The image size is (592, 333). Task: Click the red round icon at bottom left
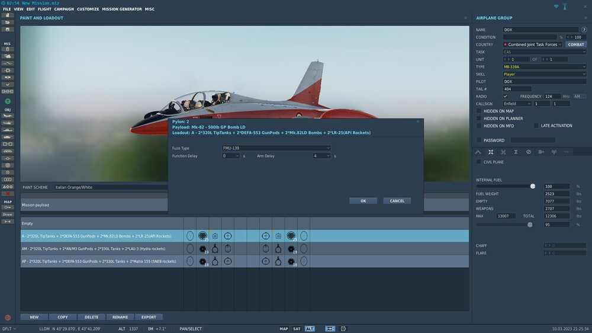8,318
